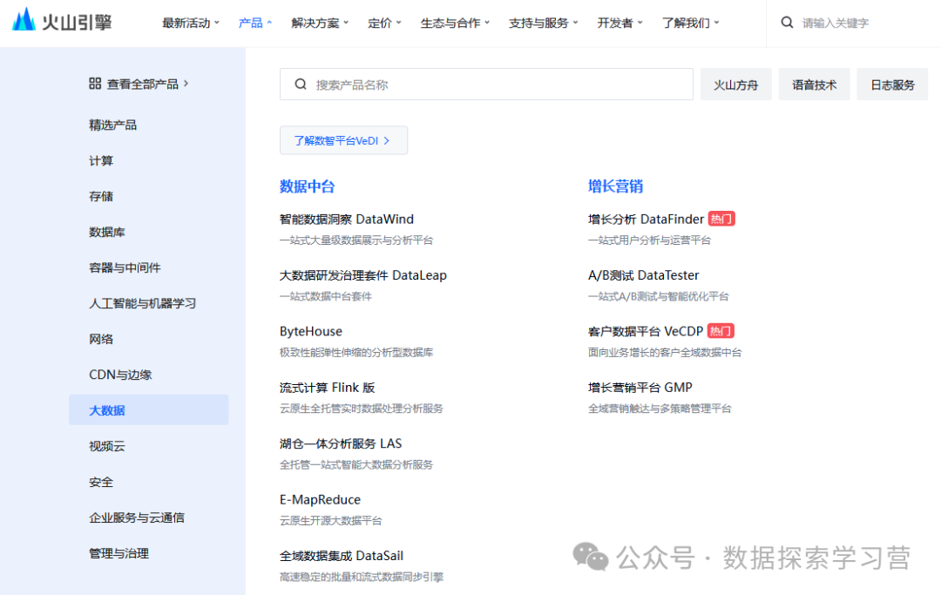Image resolution: width=941 pixels, height=595 pixels.
Task: Open A/B测试 DataTester product page
Action: [643, 275]
